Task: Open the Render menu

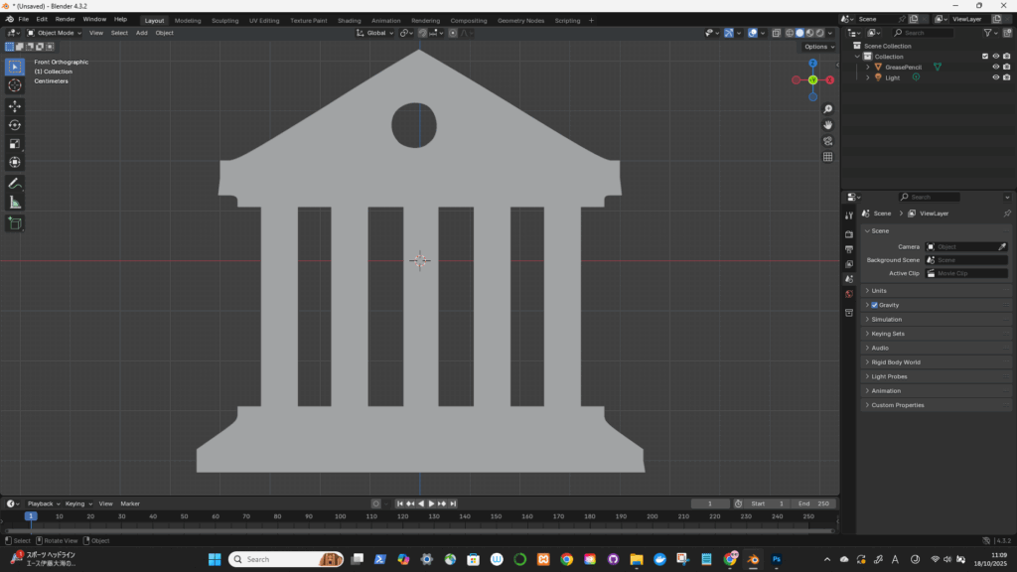Action: (x=65, y=19)
